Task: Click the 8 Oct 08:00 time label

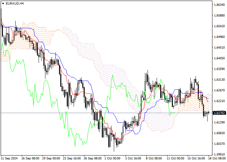Action: tap(154, 158)
